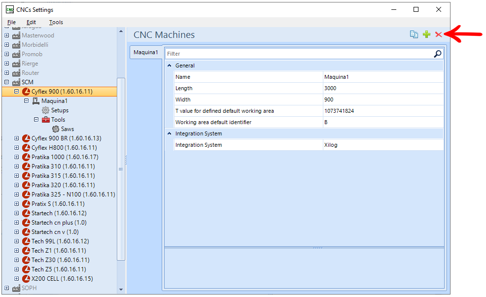Image resolution: width=486 pixels, height=297 pixels.
Task: Select the Setups tree item
Action: pos(60,110)
